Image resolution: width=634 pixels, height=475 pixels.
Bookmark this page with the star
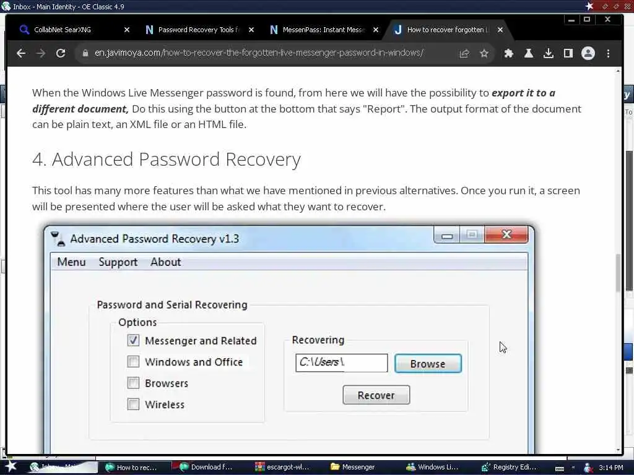484,53
